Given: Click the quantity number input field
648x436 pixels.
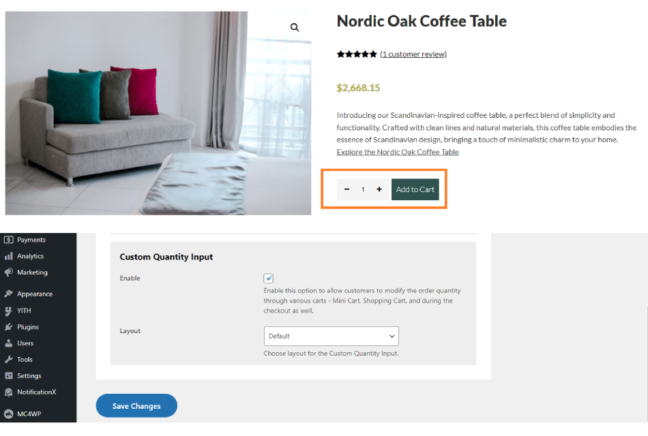Looking at the screenshot, I should (363, 189).
